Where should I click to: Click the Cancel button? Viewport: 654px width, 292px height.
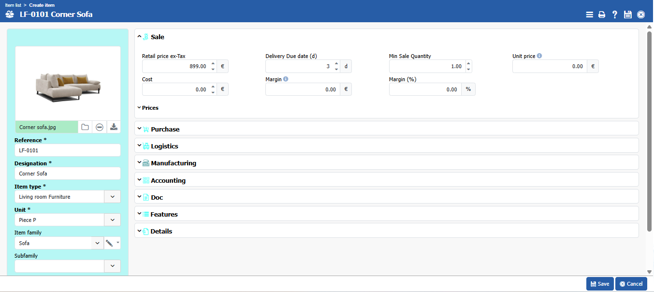click(631, 284)
